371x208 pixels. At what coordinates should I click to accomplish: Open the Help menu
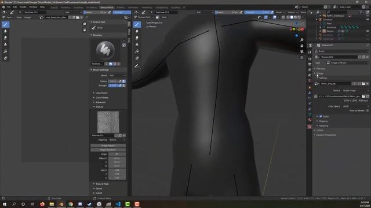coord(42,7)
